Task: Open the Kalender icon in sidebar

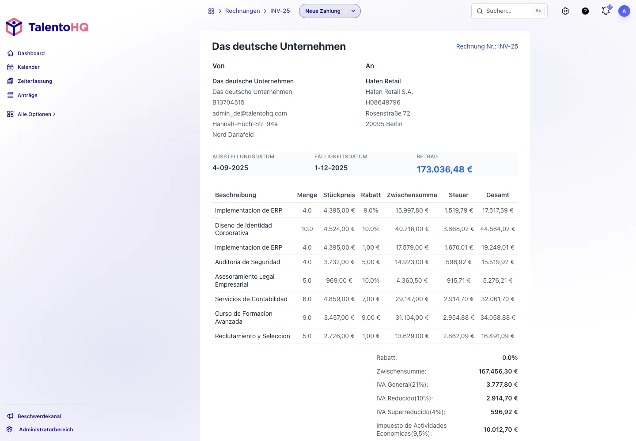Action: click(10, 67)
